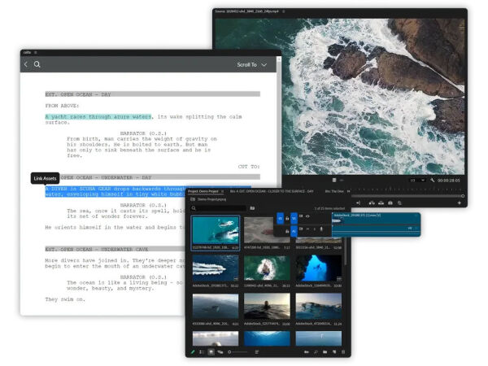Click the back arrow in script panel

click(x=26, y=64)
